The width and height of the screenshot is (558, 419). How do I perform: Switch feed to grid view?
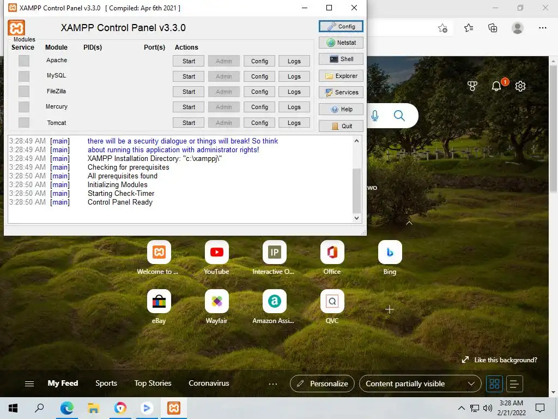pos(494,384)
